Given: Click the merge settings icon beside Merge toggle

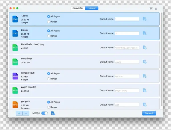Looking at the screenshot, I should [53, 113].
